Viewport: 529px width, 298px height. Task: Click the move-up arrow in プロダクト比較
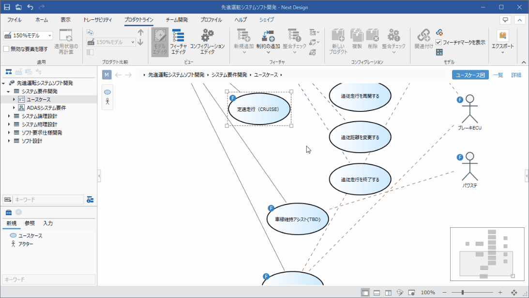tap(141, 33)
